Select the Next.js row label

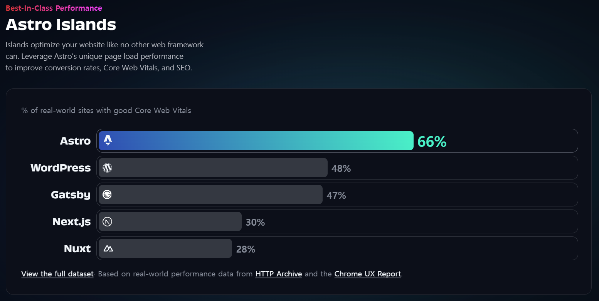(72, 222)
